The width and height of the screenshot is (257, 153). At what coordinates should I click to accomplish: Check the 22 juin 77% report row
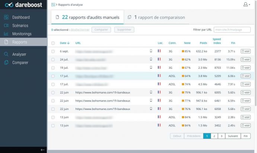(x=53, y=101)
